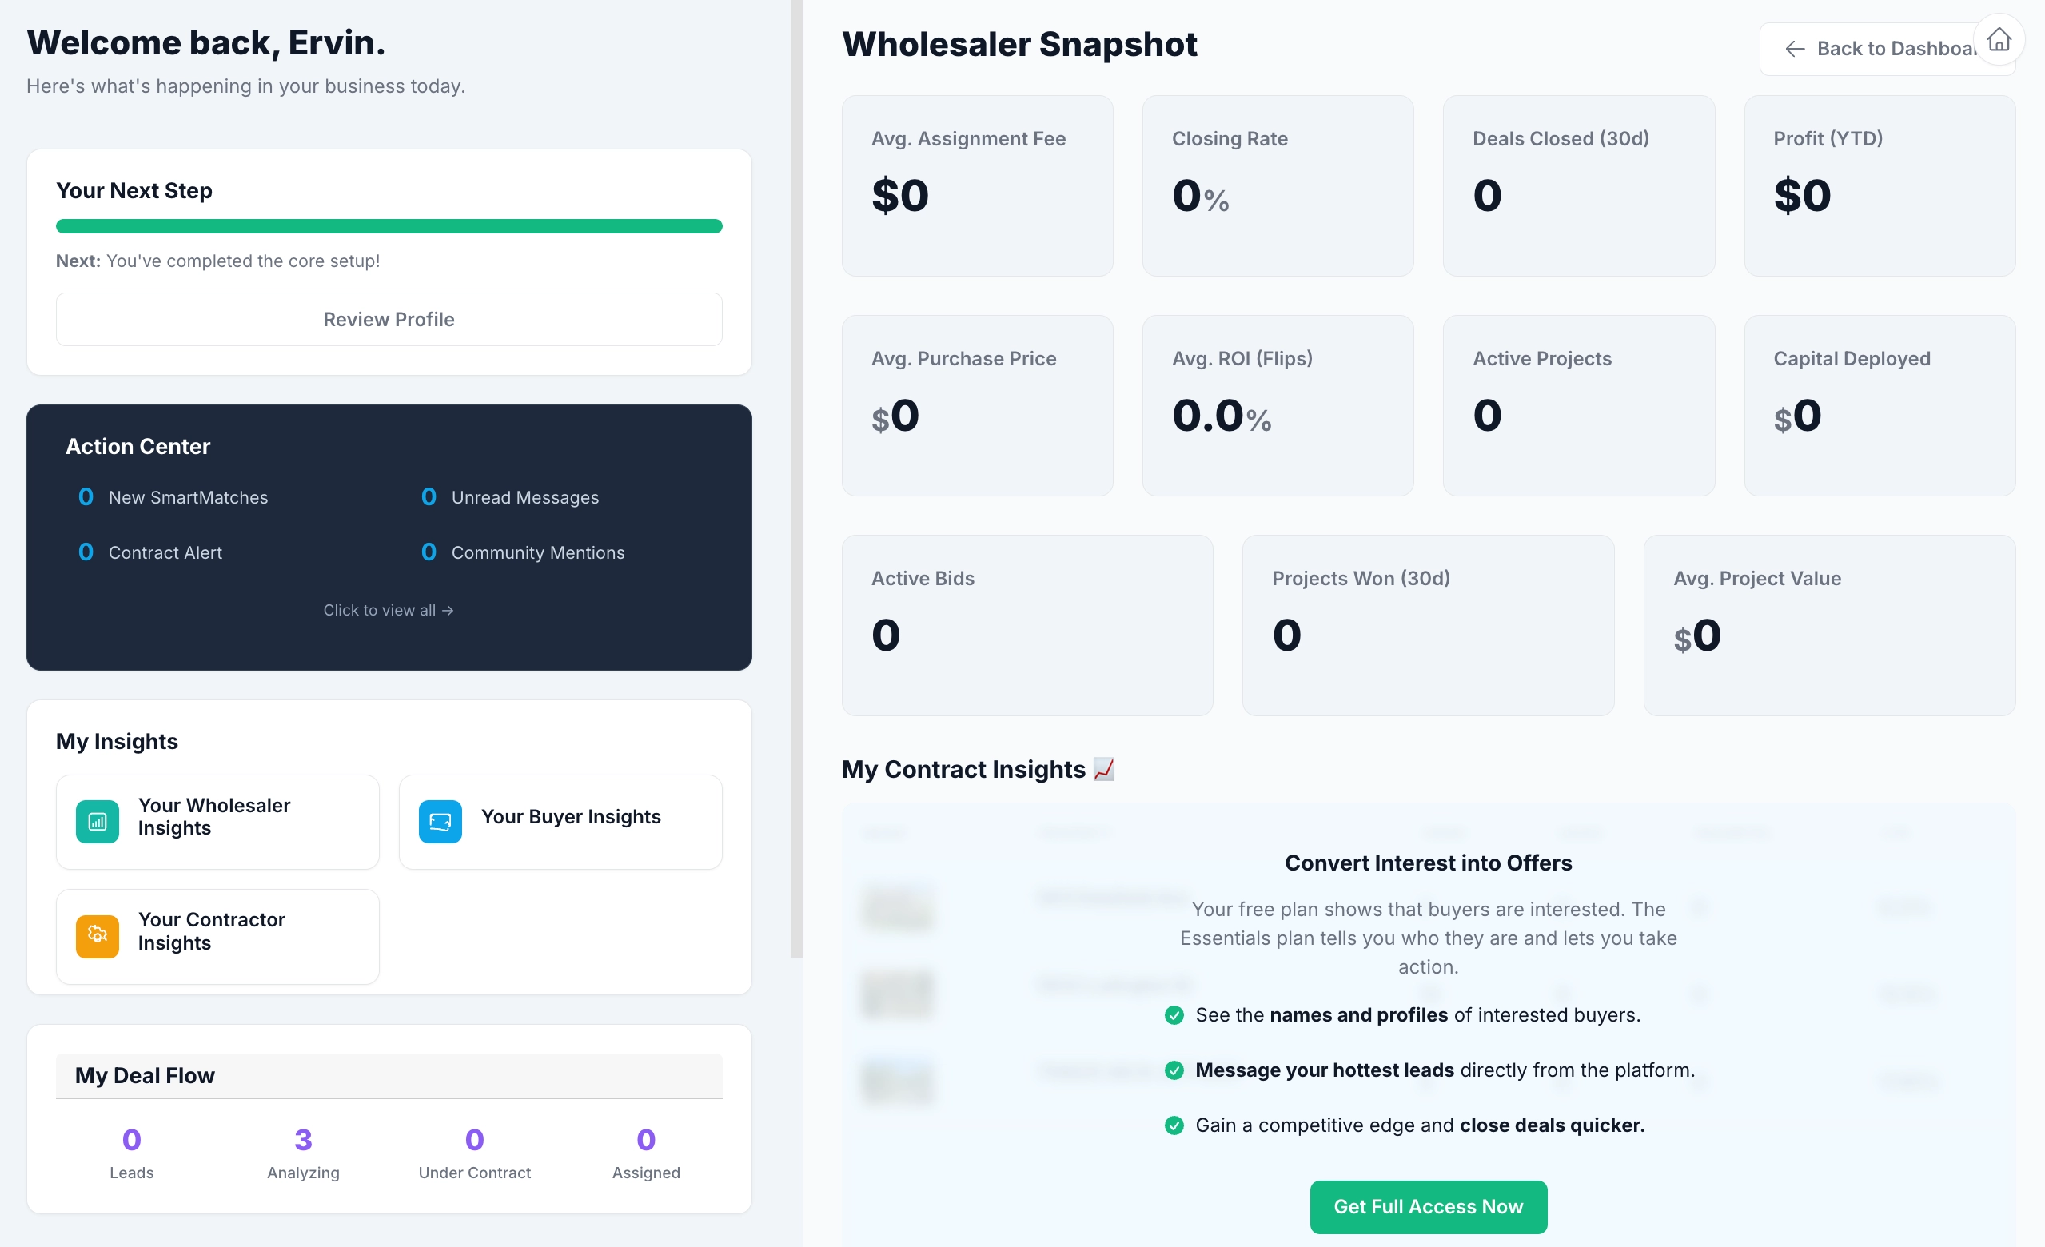
Task: Click the Analyzing count in My Deal Flow
Action: pyautogui.click(x=303, y=1140)
